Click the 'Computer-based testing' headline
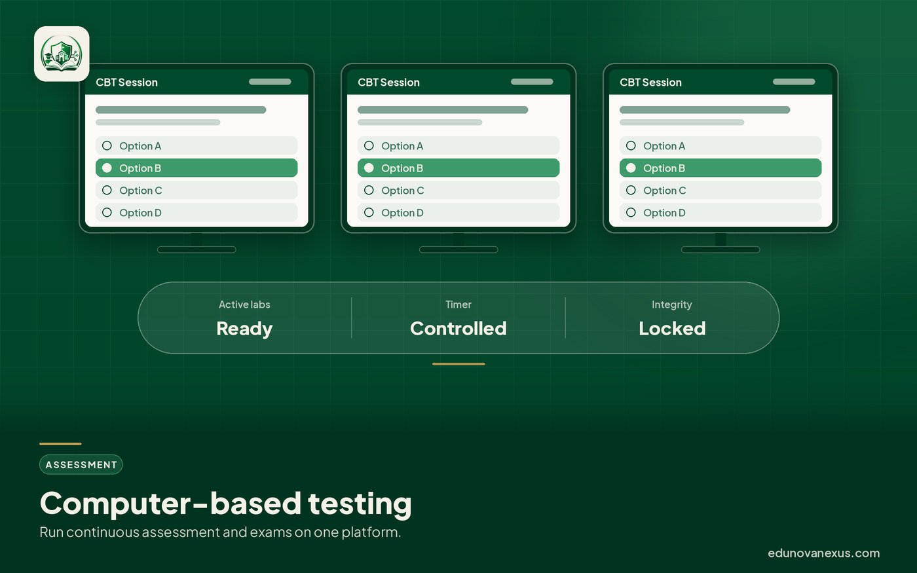Image resolution: width=917 pixels, height=573 pixels. 226,504
